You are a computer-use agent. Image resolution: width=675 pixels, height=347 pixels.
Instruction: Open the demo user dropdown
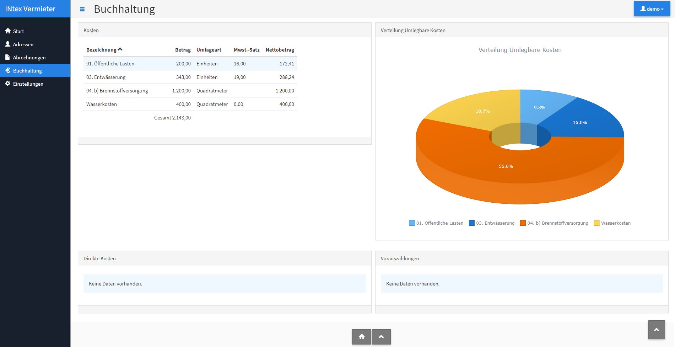pos(652,9)
